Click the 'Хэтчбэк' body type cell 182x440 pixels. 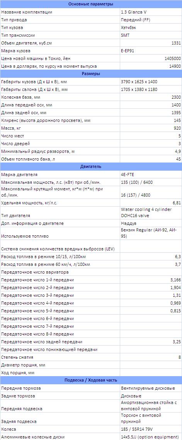point(151,27)
